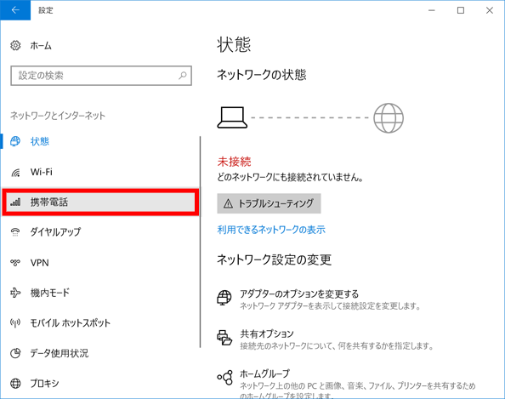Click the 設定の検索 input field
The width and height of the screenshot is (505, 399).
101,76
